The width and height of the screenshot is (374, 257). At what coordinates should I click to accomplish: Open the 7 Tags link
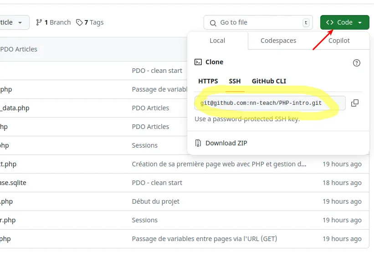coord(93,22)
